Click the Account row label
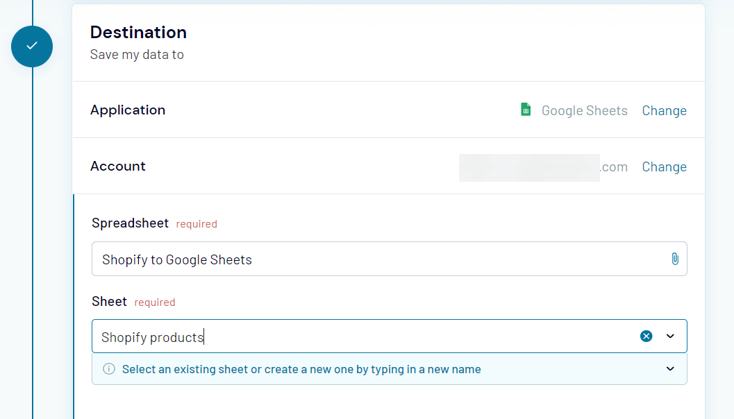 click(x=117, y=166)
